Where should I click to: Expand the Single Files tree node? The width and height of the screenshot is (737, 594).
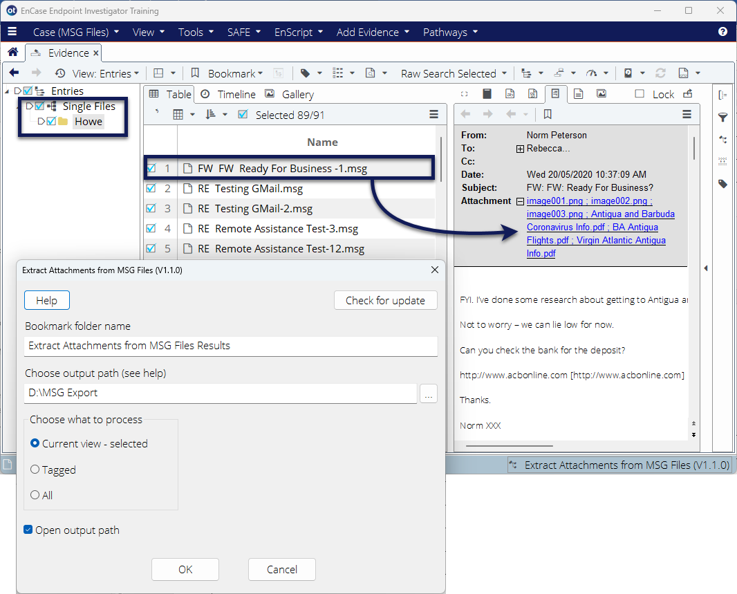coord(29,106)
